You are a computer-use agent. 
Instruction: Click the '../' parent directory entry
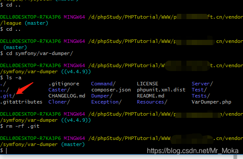tap(5, 90)
